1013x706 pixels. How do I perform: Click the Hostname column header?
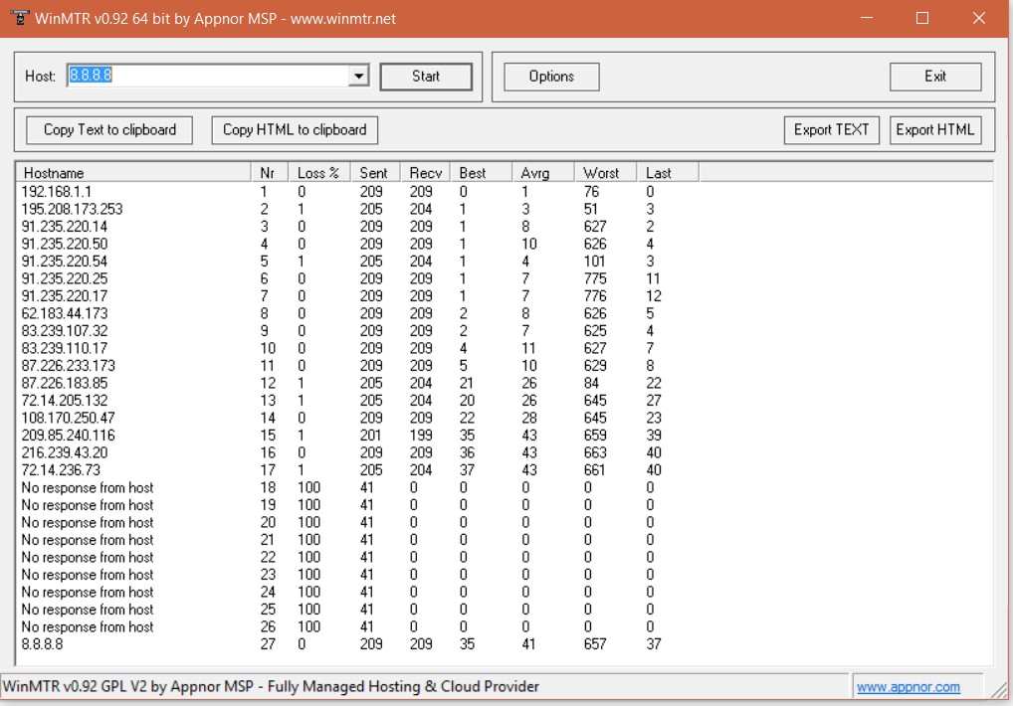tap(133, 173)
